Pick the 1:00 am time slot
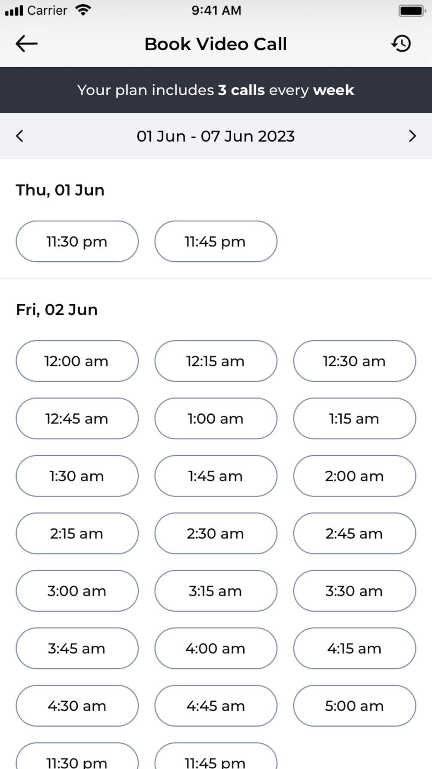 tap(216, 419)
